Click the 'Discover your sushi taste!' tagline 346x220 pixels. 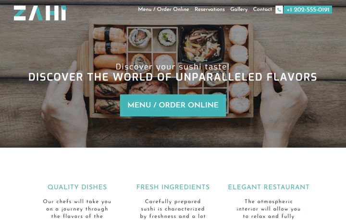click(x=173, y=67)
